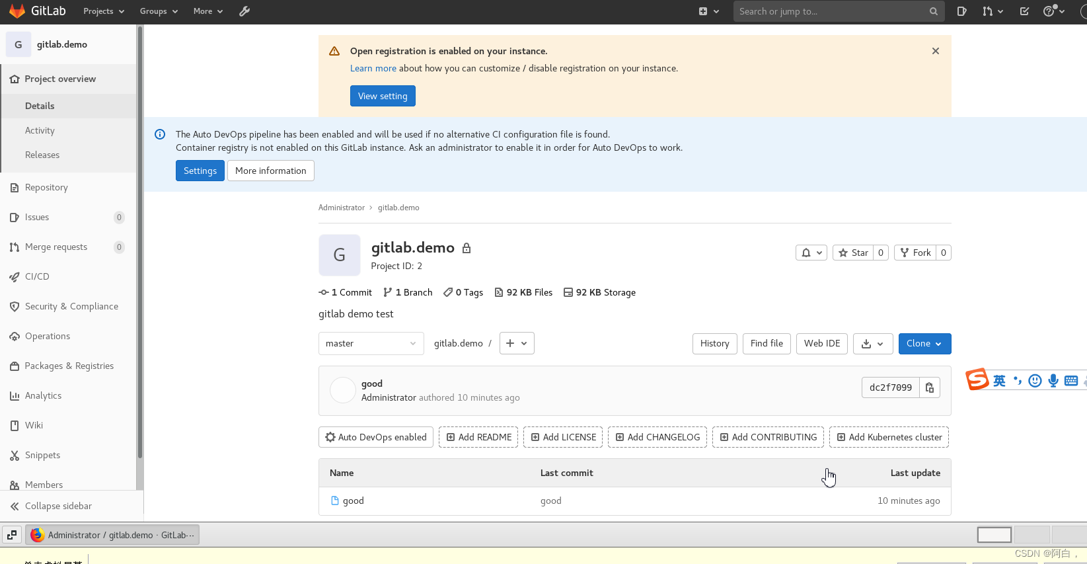Open CI/CD in sidebar

tap(69, 276)
